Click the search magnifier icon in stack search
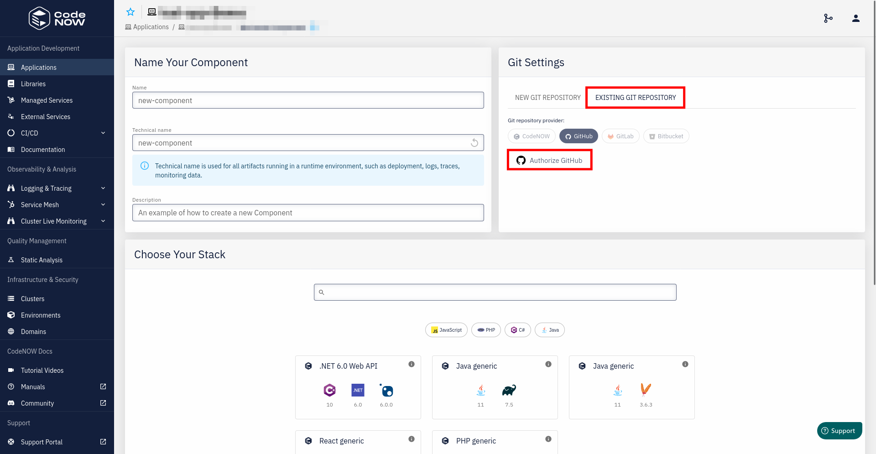The image size is (876, 454). (322, 292)
